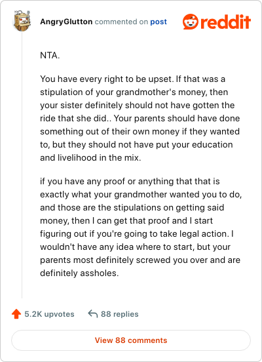Click the "commented on" header text
262x362 pixels.
121,22
